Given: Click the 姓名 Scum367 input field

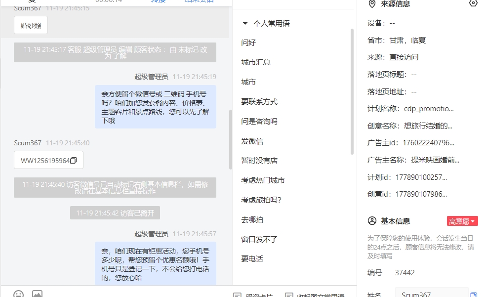Looking at the screenshot, I should [432, 293].
